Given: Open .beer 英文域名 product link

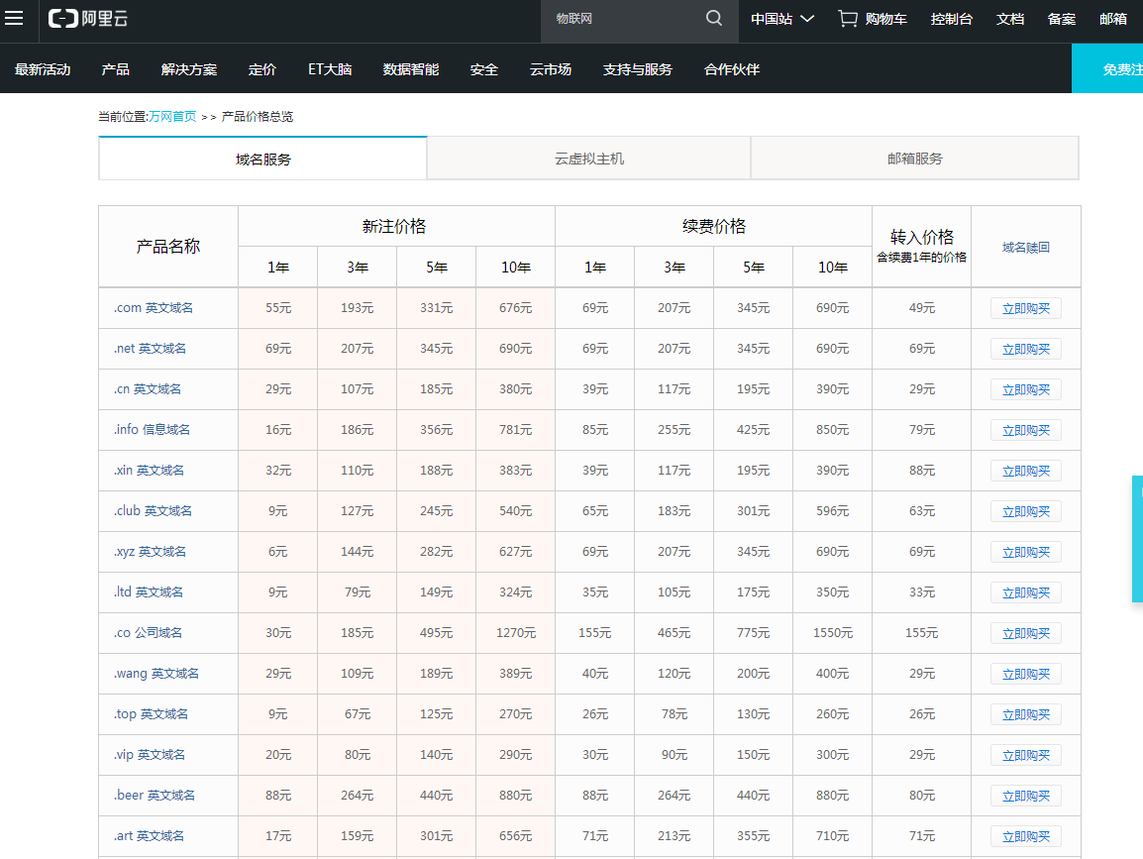Looking at the screenshot, I should click(x=155, y=796).
